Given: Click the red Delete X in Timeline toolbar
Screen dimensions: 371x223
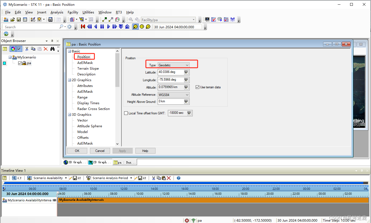Looking at the screenshot, I should click(x=169, y=178).
